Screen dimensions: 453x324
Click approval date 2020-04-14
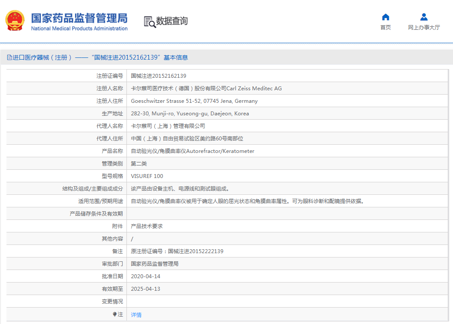point(146,276)
